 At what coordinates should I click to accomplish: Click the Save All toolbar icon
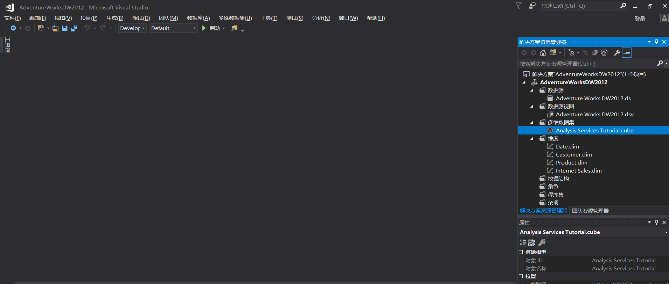pos(74,28)
